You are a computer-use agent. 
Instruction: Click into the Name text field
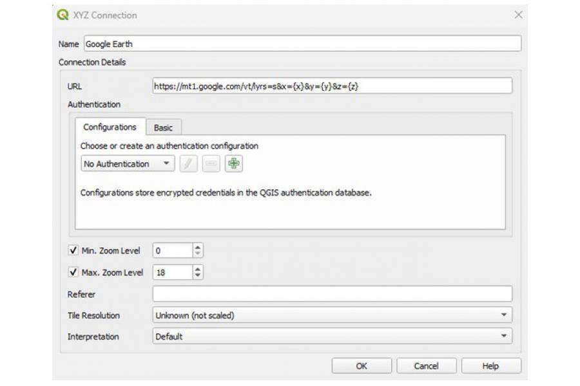coord(302,44)
